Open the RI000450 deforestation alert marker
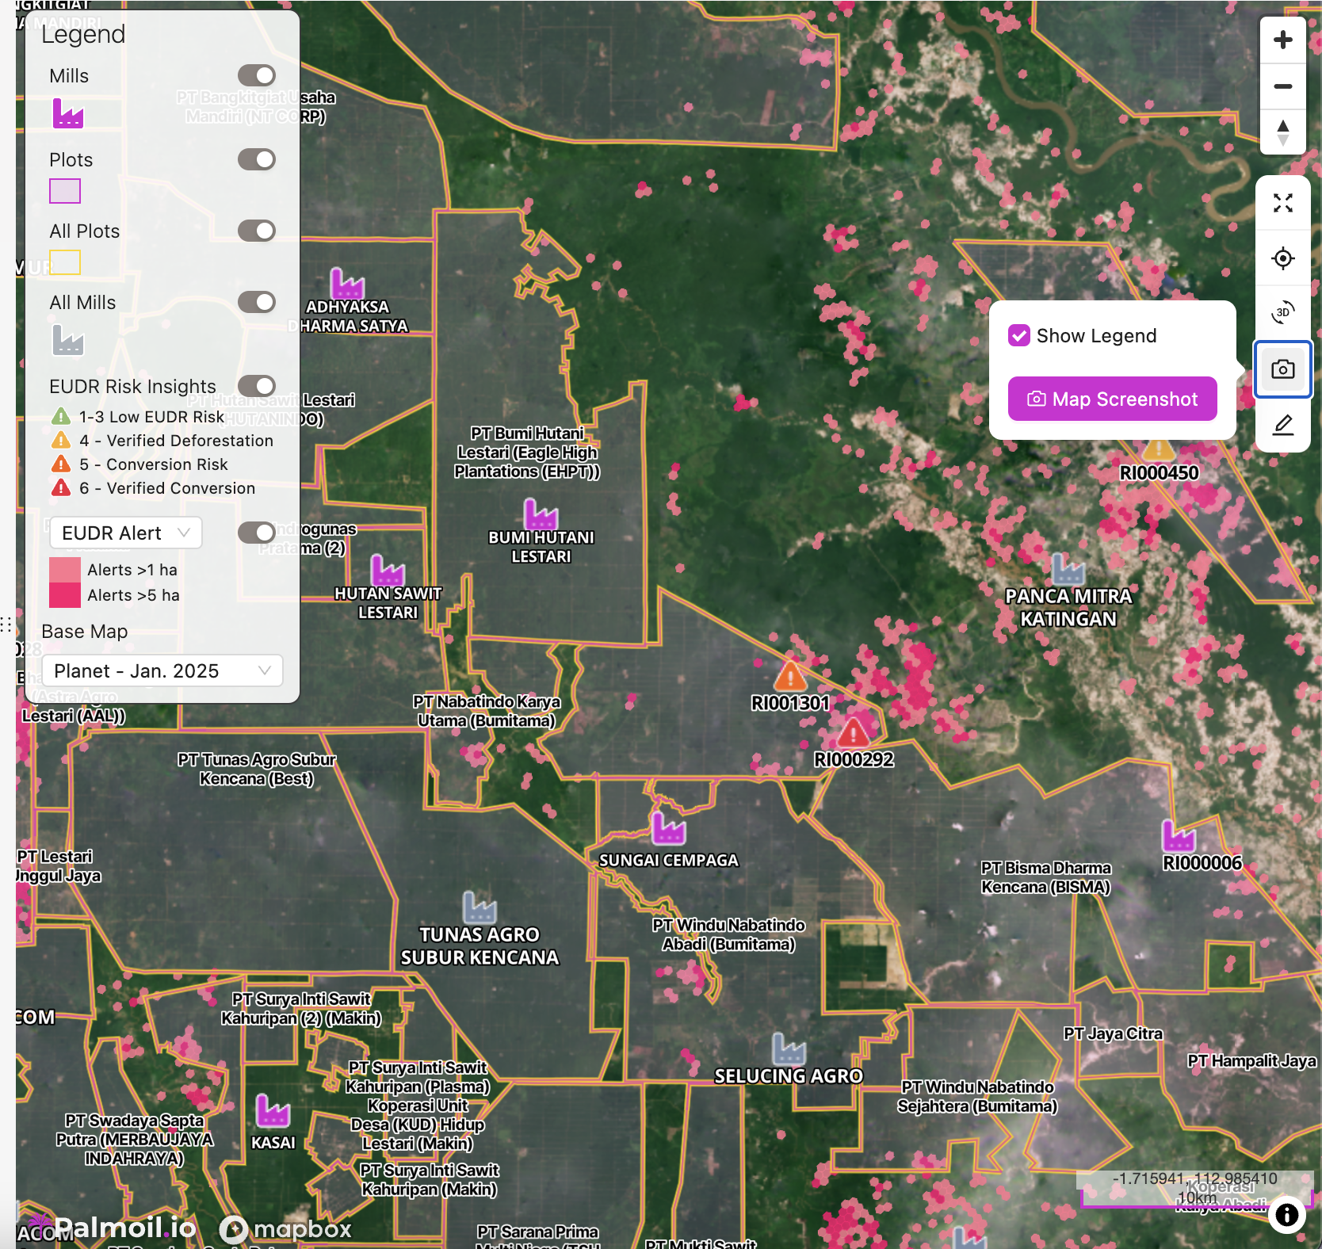The height and width of the screenshot is (1249, 1322). point(1159,449)
